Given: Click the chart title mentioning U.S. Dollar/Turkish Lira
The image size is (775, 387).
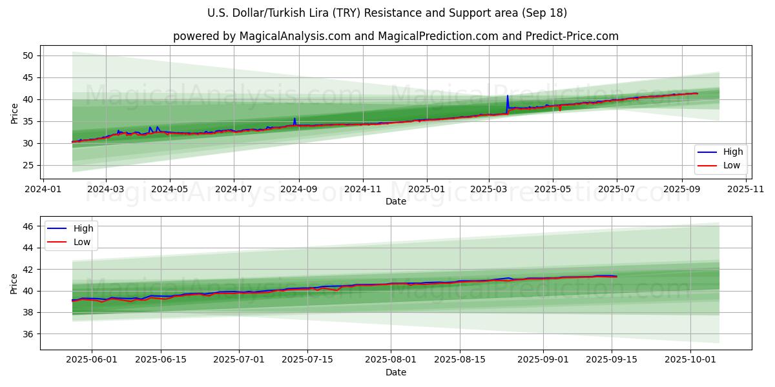Looking at the screenshot, I should 387,13.
